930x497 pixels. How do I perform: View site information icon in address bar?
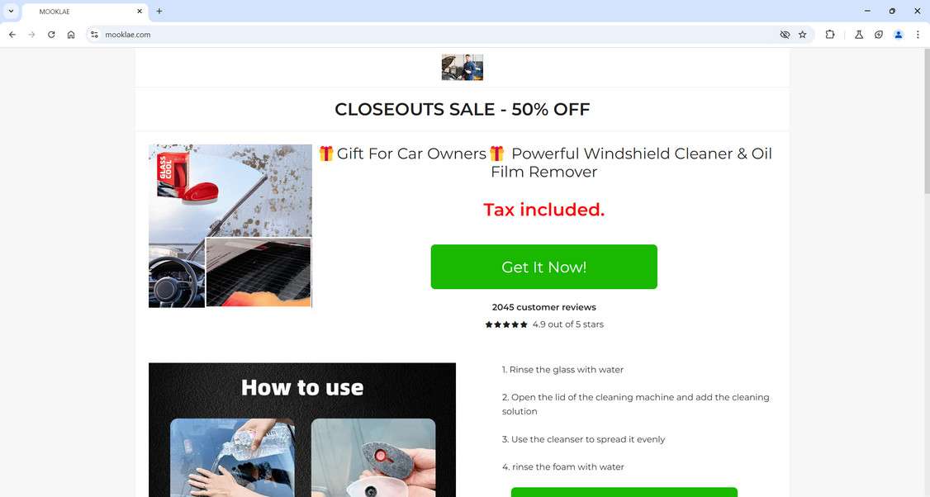point(94,35)
